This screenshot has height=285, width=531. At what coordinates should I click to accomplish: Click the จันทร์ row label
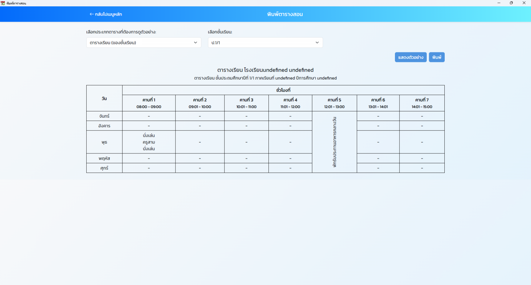coord(104,116)
